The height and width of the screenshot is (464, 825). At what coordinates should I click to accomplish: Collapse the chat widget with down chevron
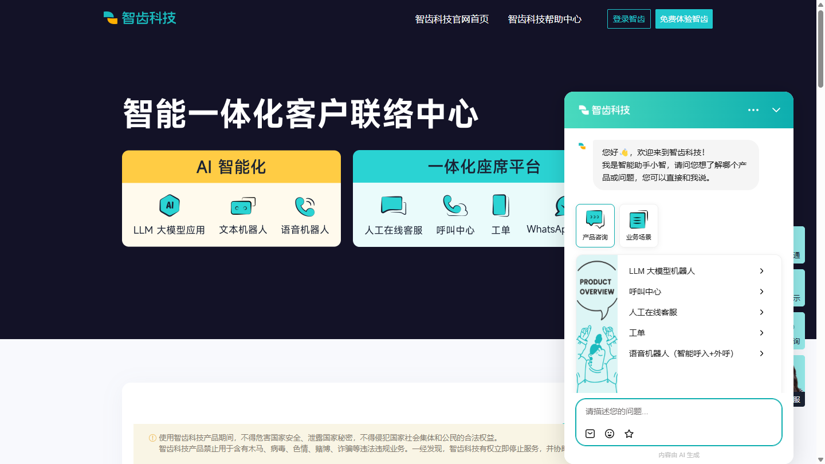click(x=776, y=110)
